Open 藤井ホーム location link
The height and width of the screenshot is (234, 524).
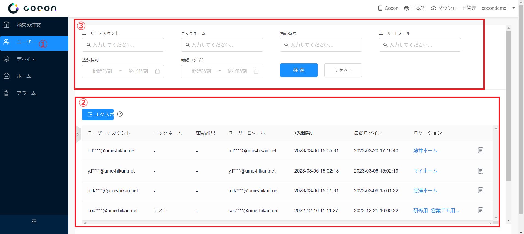click(x=425, y=151)
